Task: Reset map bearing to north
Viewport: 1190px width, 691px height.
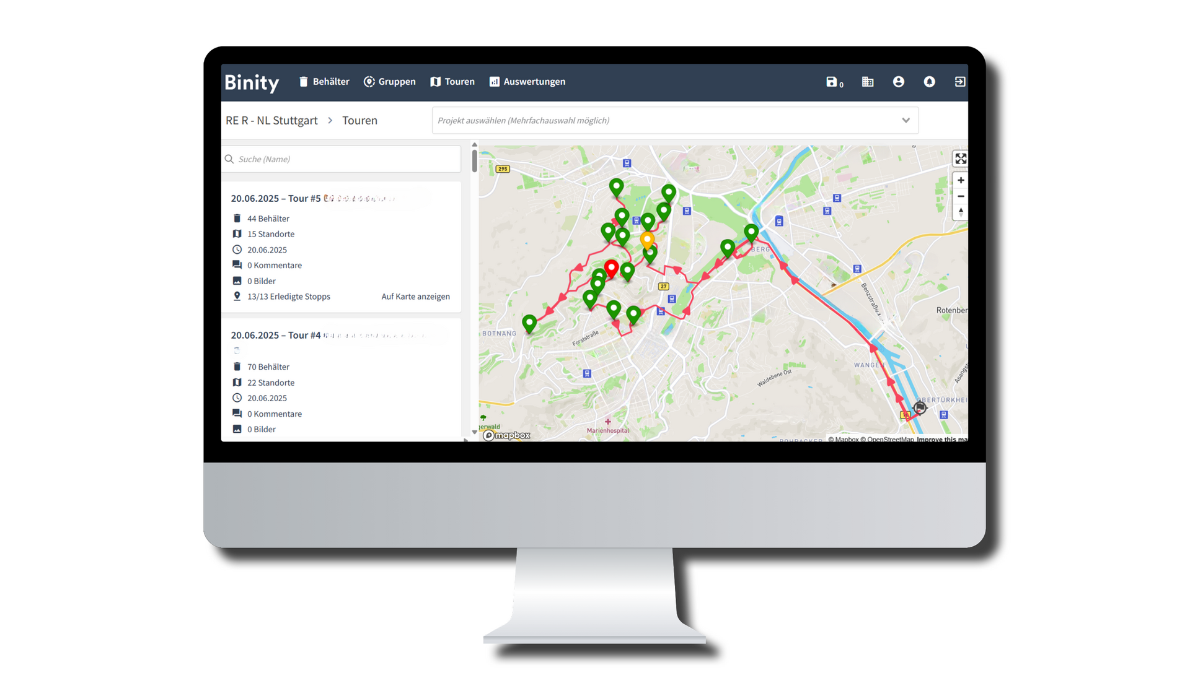Action: coord(960,212)
